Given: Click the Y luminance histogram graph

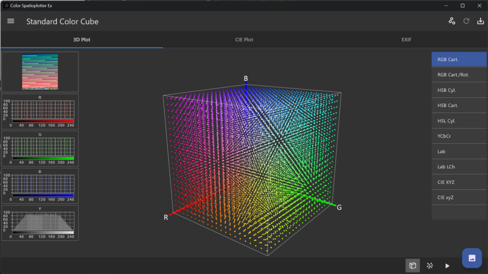Looking at the screenshot, I should coord(43,221).
